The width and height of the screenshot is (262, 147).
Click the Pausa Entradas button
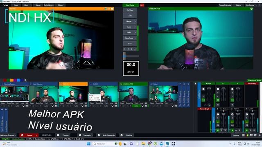[x=225, y=5]
